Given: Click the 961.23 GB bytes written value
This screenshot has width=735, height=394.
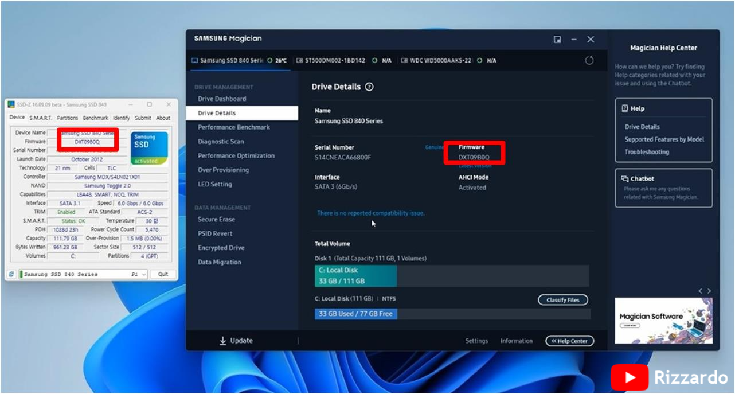Looking at the screenshot, I should [x=65, y=247].
